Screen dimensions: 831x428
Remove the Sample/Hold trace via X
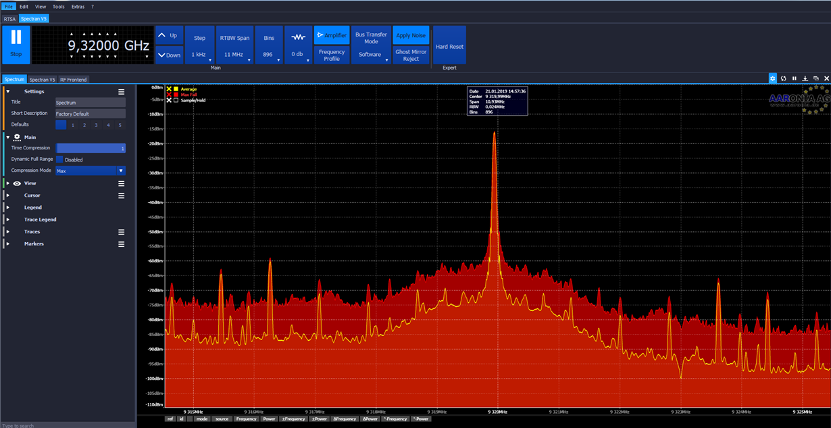[169, 100]
